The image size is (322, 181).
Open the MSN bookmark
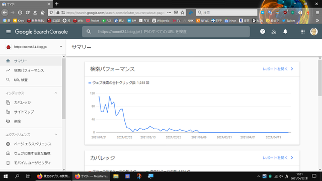(x=258, y=21)
